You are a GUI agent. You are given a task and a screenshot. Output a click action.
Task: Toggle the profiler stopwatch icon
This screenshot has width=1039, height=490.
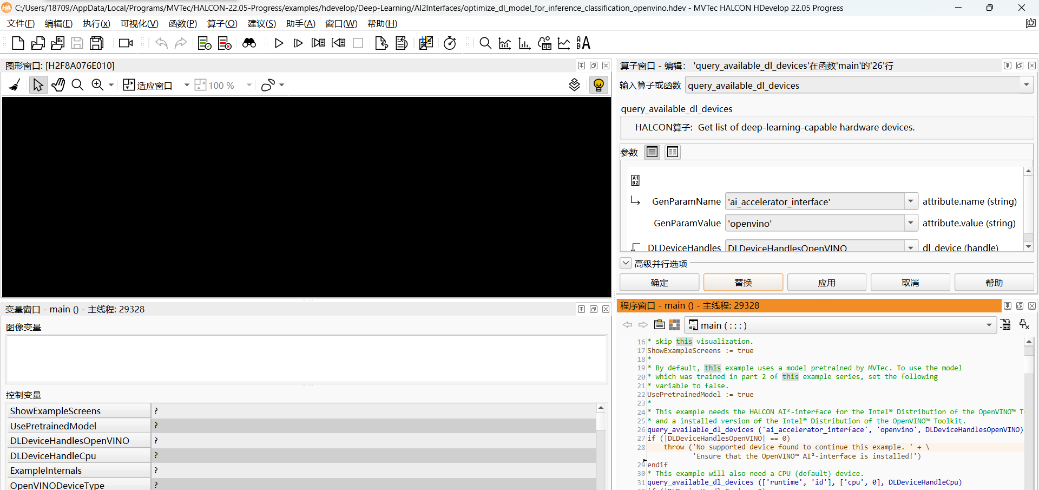(450, 43)
